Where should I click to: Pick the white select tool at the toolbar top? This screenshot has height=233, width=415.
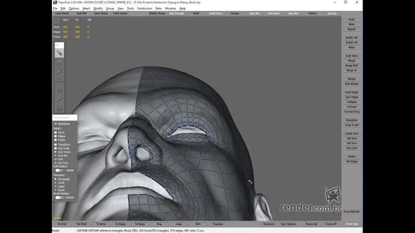(x=59, y=45)
